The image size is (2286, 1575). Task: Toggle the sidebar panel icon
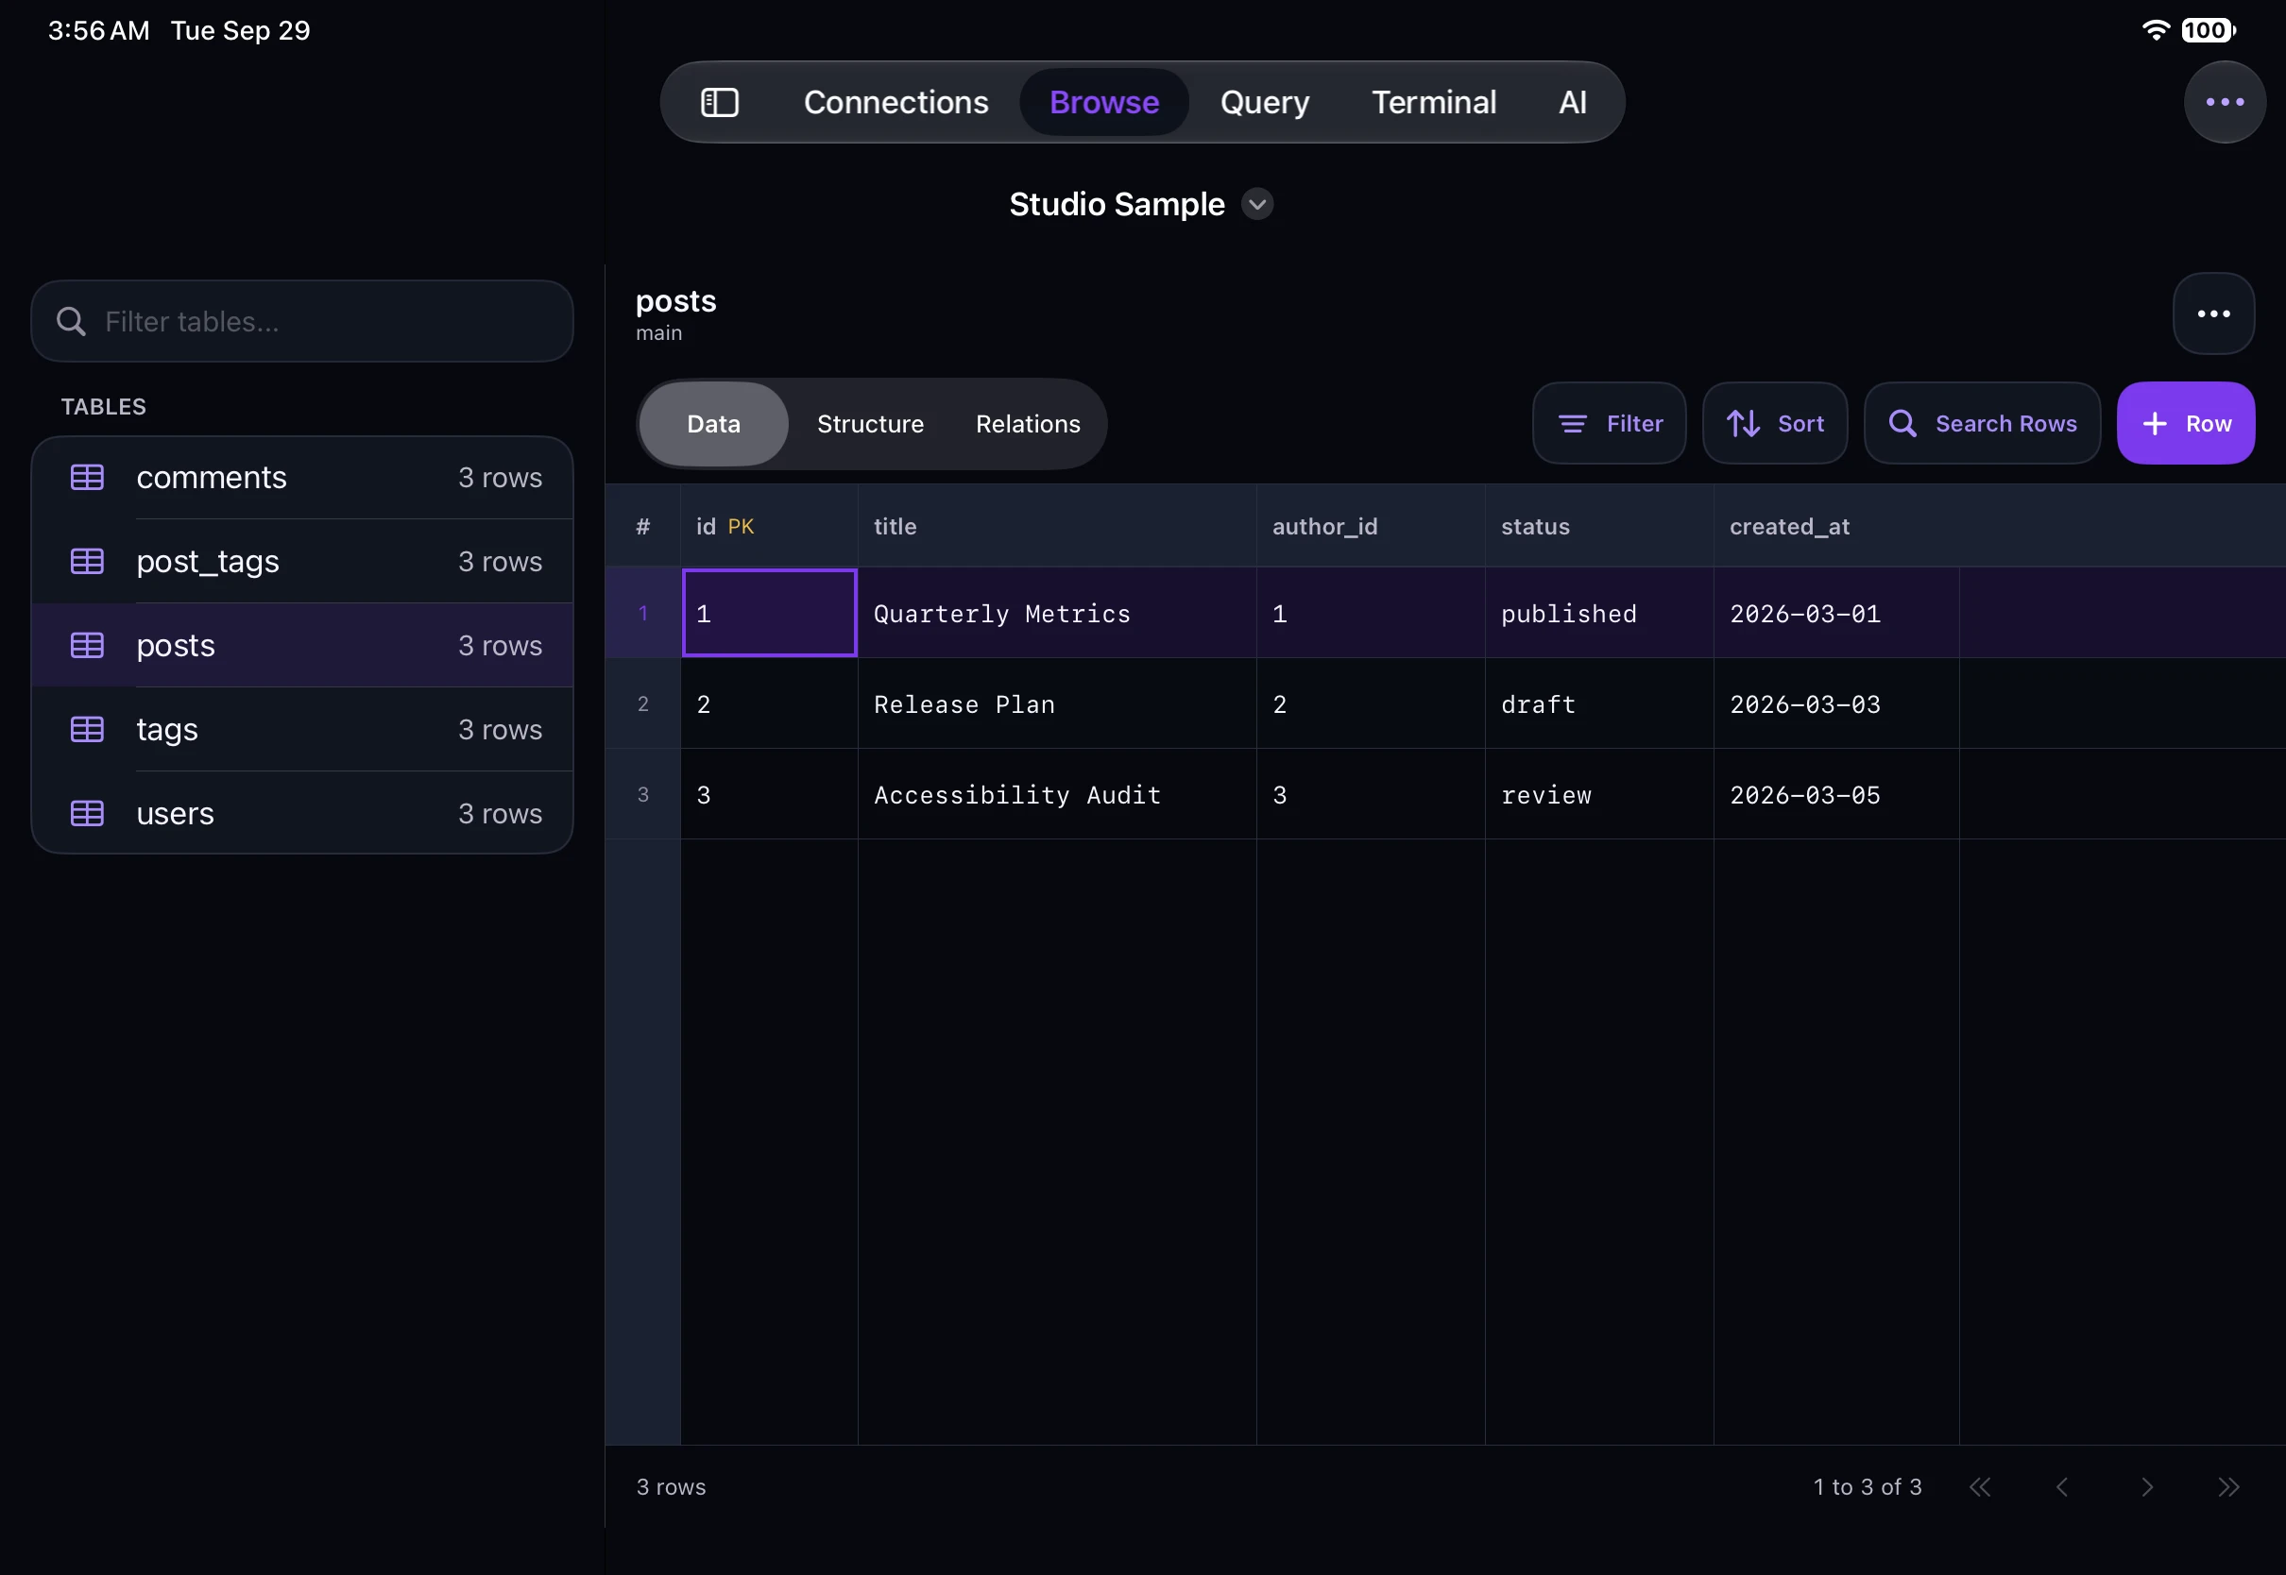pos(720,103)
